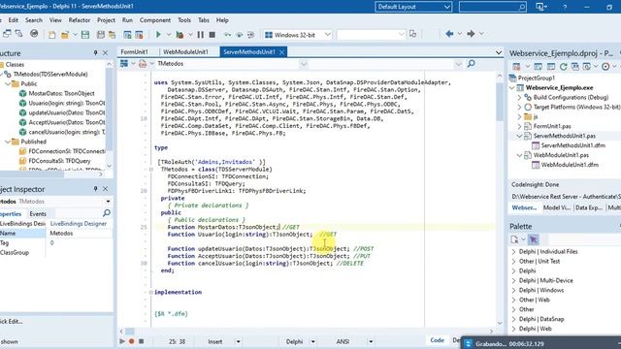Click the New Items toolbar icon
The height and width of the screenshot is (349, 621).
click(51, 35)
